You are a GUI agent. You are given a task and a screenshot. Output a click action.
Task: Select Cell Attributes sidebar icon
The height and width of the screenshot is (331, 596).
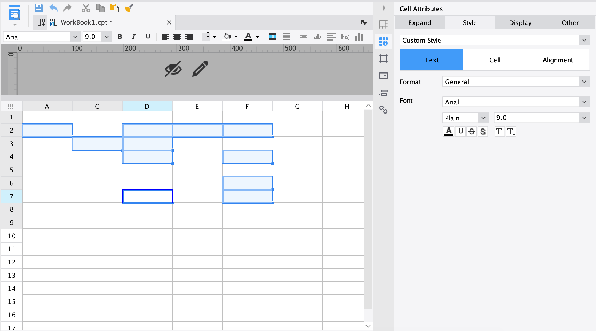tap(383, 41)
